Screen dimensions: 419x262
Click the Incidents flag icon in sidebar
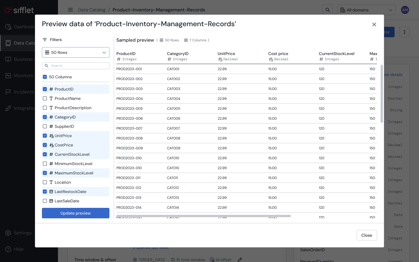point(8,92)
